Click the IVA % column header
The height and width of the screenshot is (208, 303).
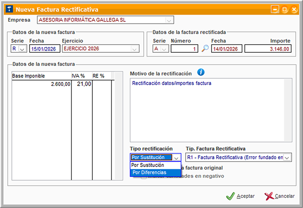[82, 76]
